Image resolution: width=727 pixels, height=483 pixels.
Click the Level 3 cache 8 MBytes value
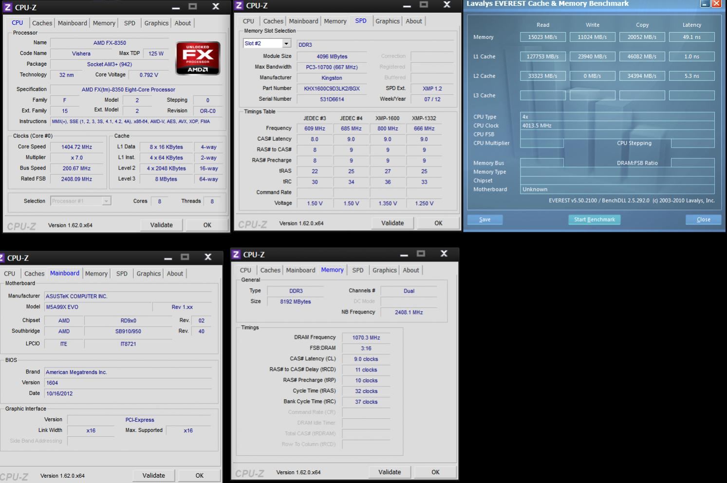[167, 179]
